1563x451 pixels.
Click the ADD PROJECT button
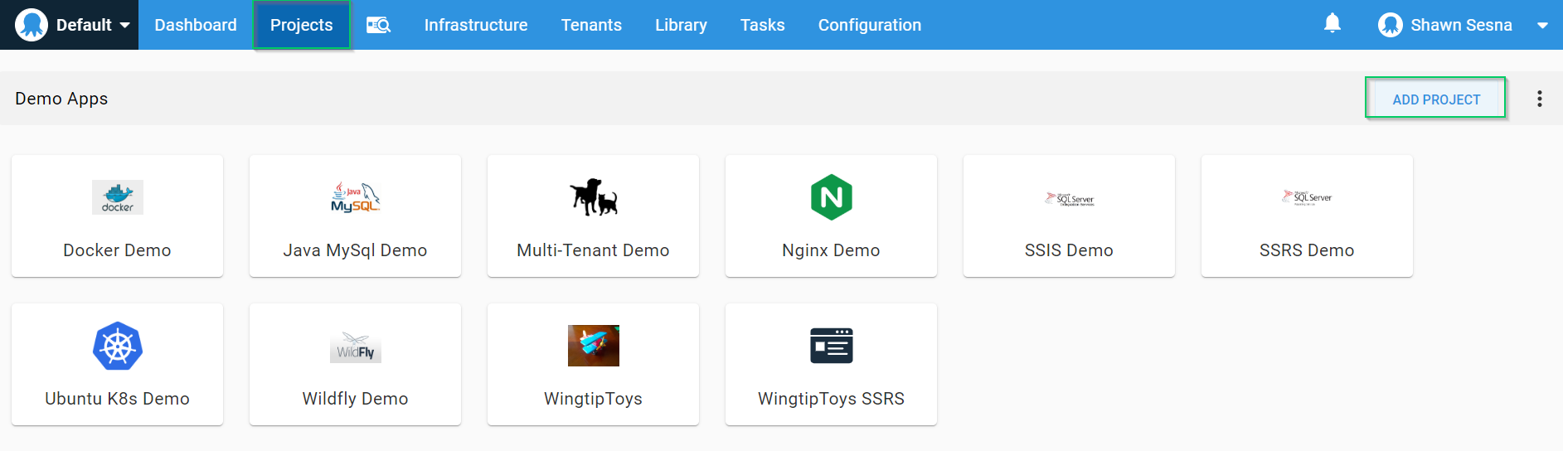(1435, 99)
